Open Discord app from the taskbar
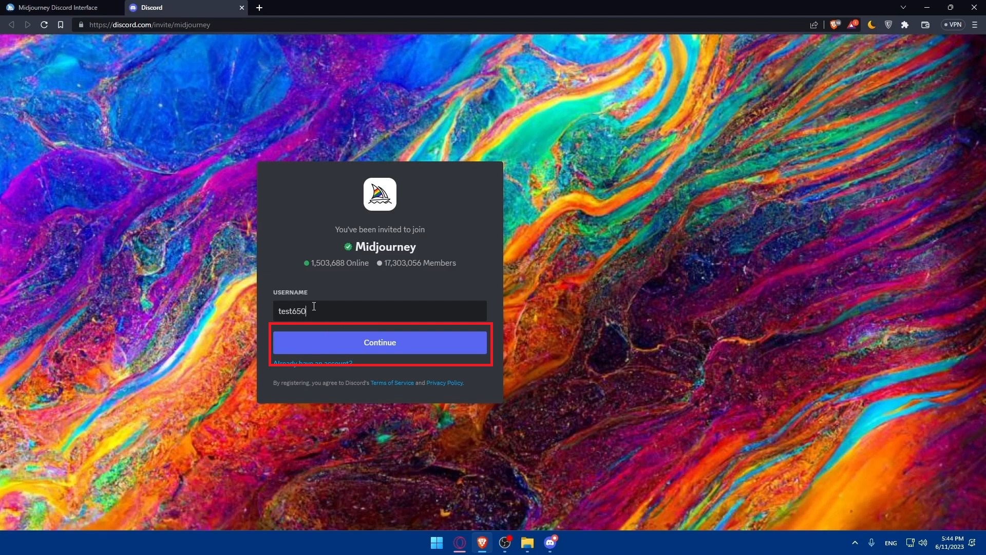Viewport: 986px width, 555px height. [x=550, y=543]
